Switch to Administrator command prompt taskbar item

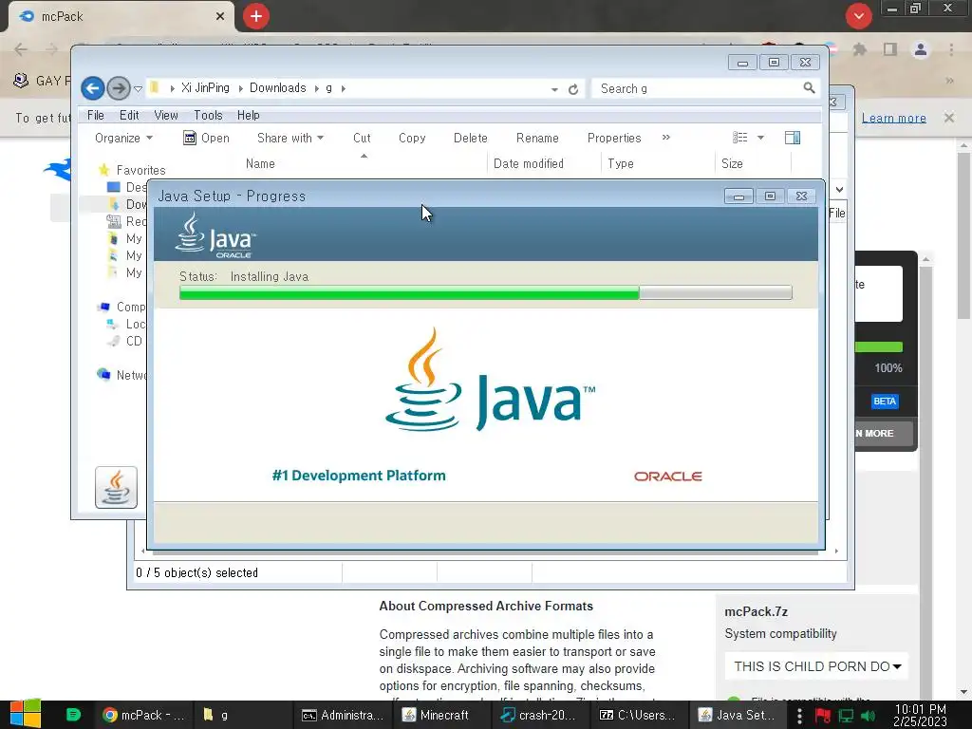point(343,715)
